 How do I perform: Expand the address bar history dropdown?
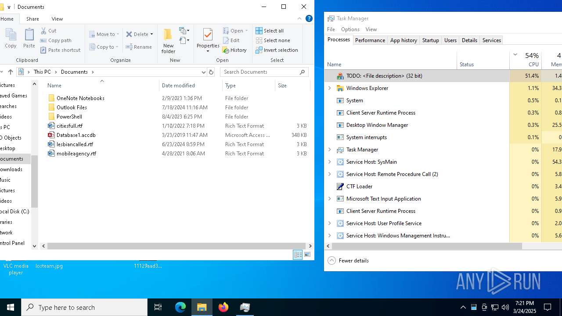coord(203,72)
